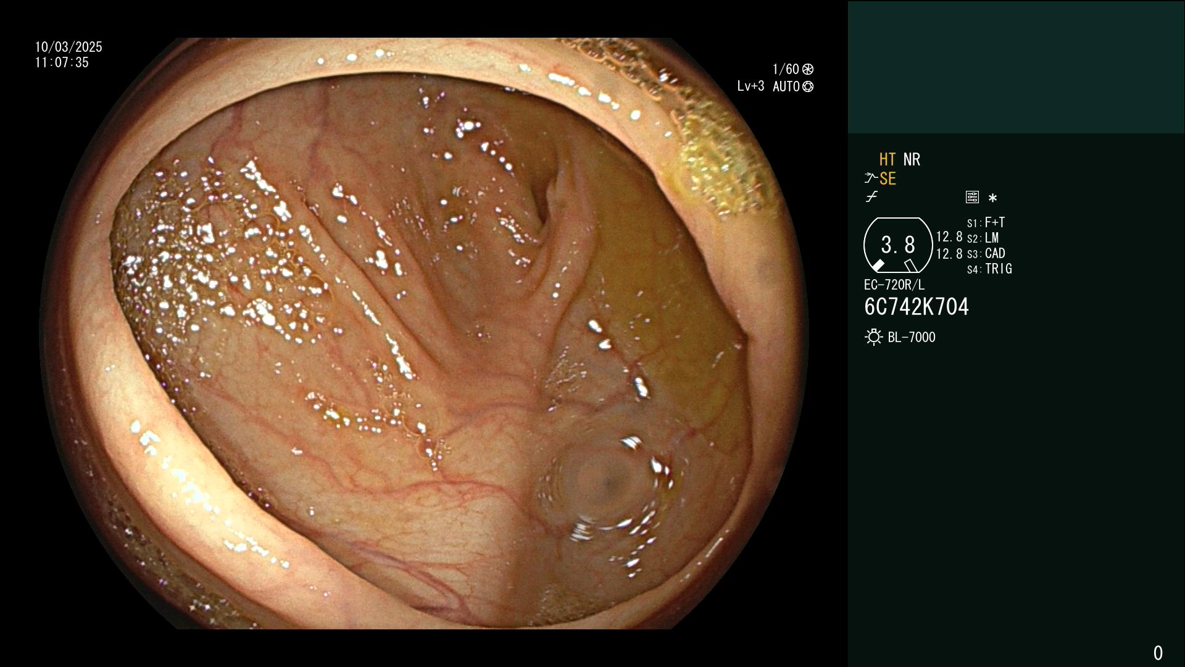Viewport: 1185px width, 667px height.
Task: Click the EC-720R/L scope model text
Action: click(894, 285)
